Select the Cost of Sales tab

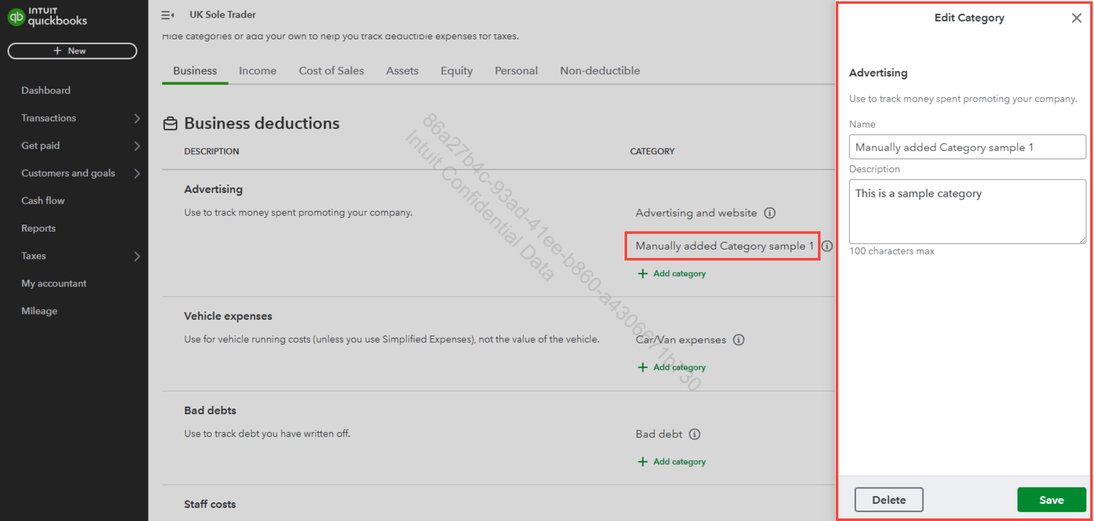(x=331, y=71)
